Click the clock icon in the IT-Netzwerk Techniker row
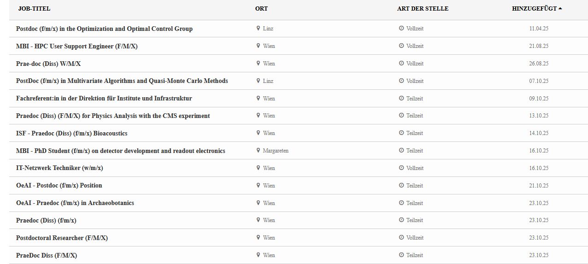Viewport: 588px width, 264px height. pos(401,168)
